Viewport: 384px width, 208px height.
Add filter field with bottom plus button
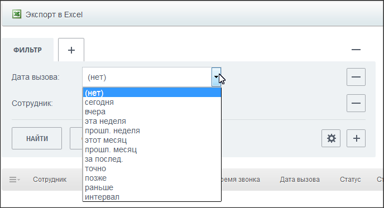click(x=356, y=138)
